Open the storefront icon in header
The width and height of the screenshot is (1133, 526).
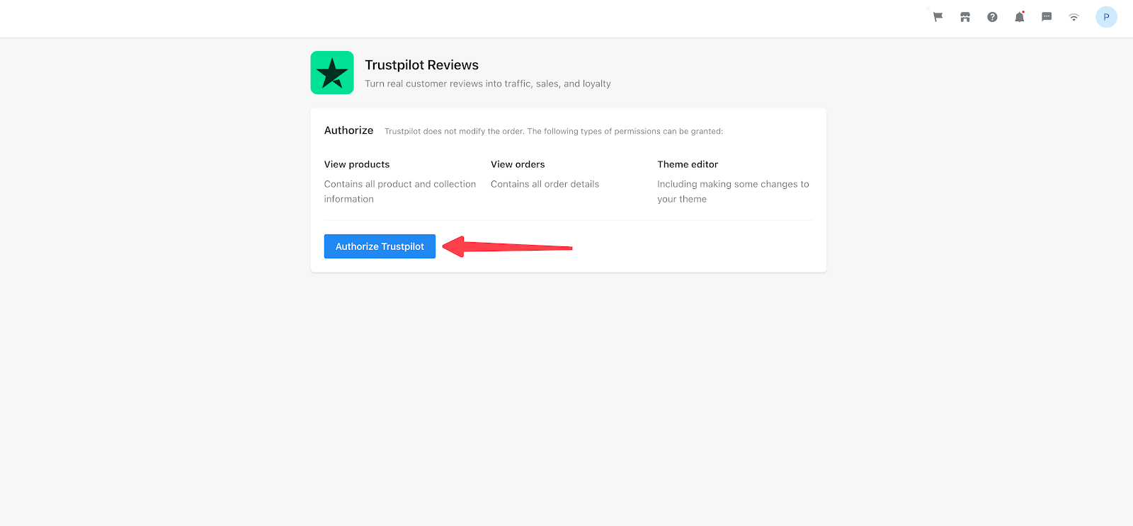point(965,17)
